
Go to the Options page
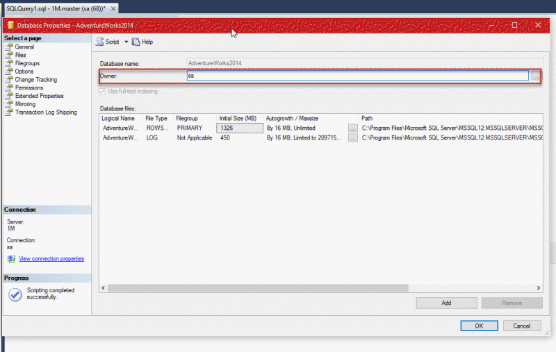[24, 72]
